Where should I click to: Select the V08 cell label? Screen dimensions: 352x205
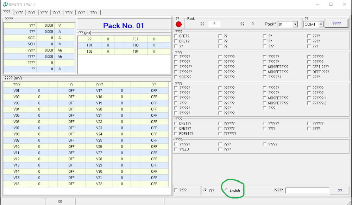click(17, 134)
